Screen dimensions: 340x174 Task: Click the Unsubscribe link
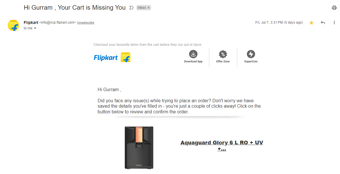[86, 23]
